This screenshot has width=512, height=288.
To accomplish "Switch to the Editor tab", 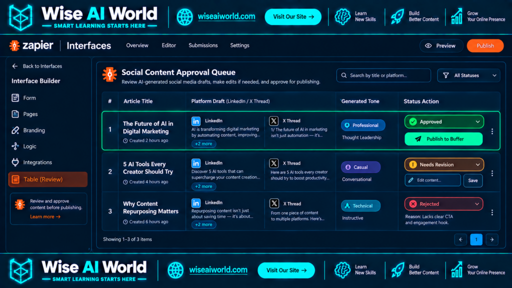I will (x=169, y=45).
